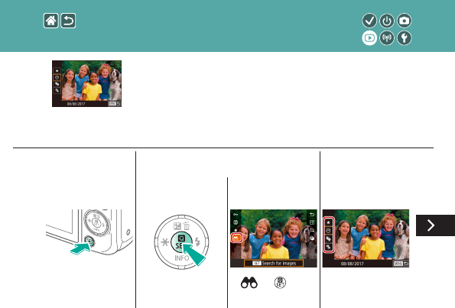455x308 pixels.
Task: Advance to next page with arrow
Action: [x=435, y=225]
